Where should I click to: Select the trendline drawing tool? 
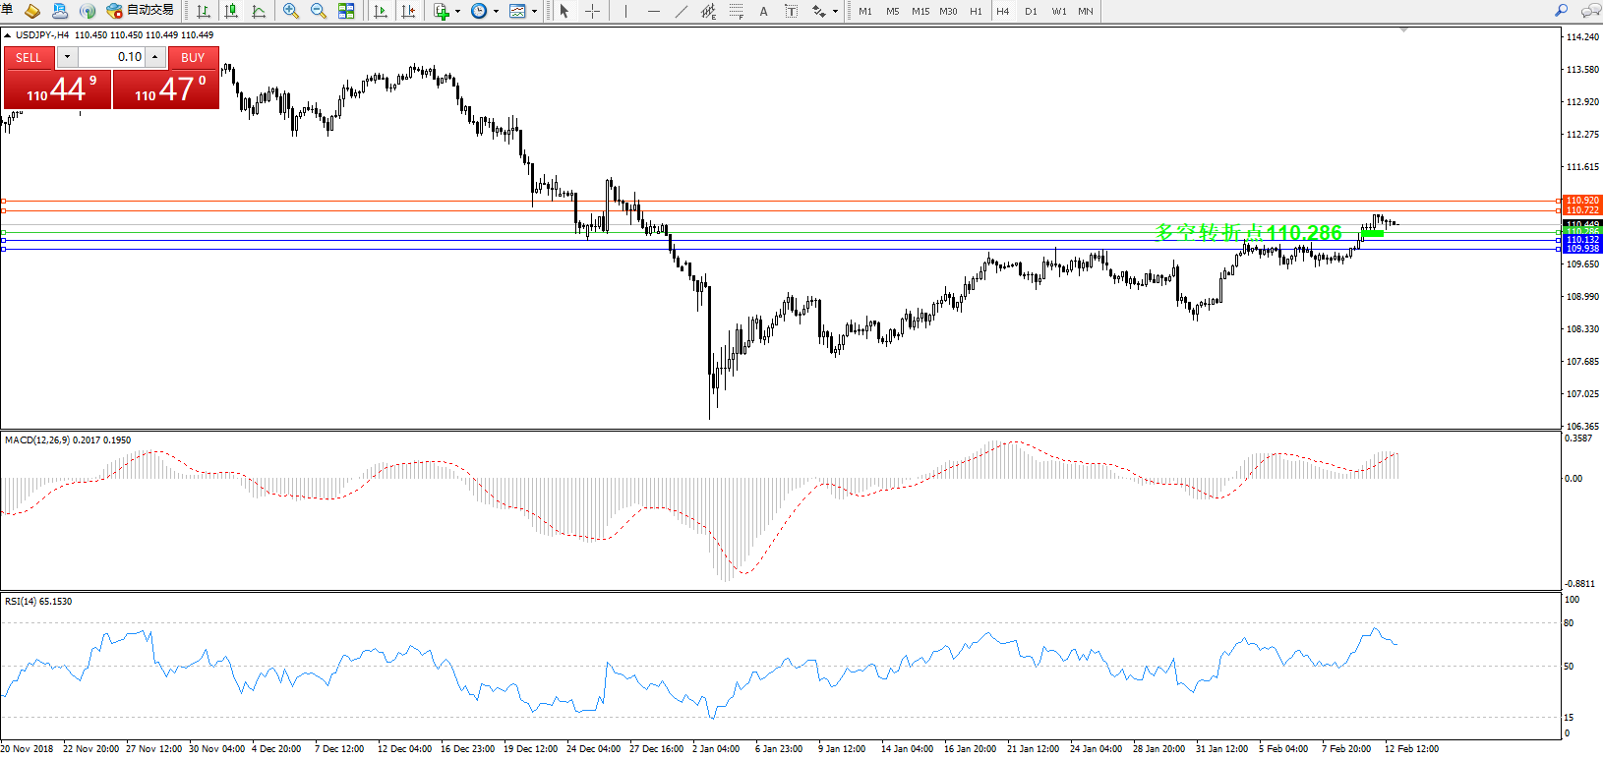click(x=681, y=11)
